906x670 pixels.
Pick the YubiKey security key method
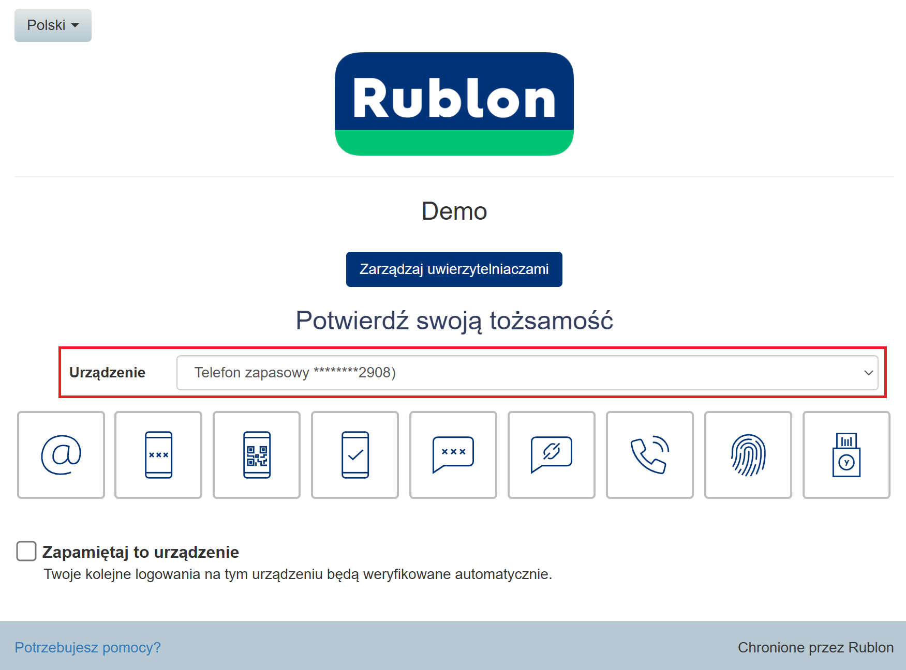click(846, 455)
